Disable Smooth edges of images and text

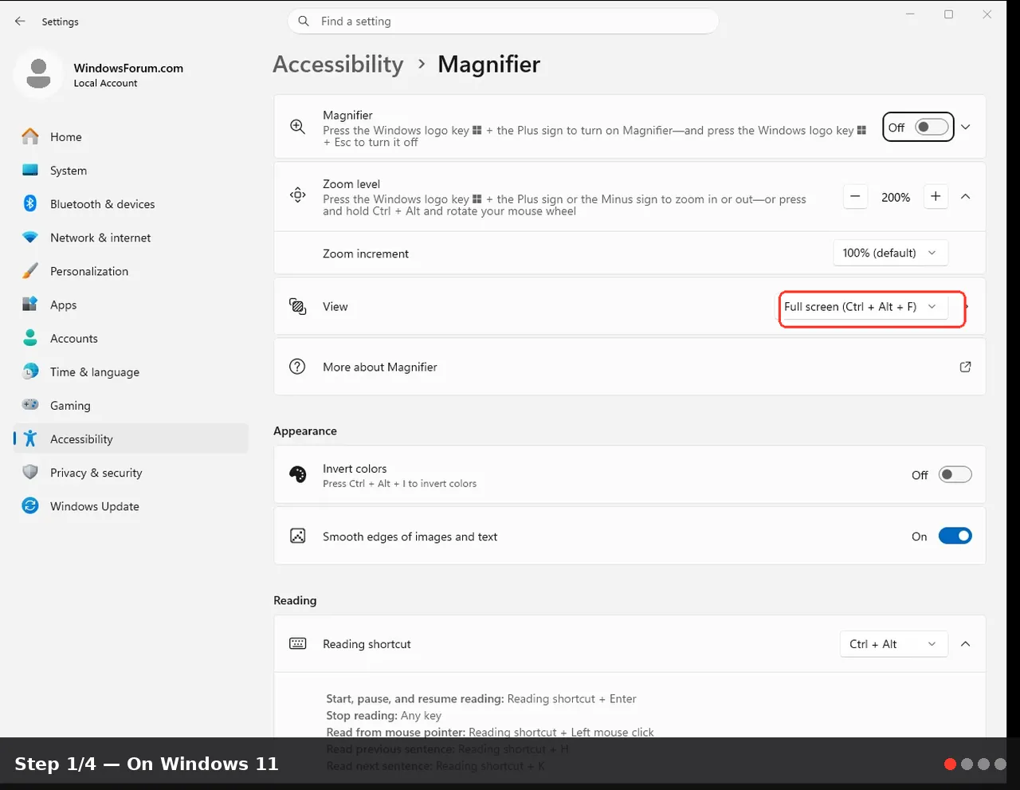click(x=955, y=536)
